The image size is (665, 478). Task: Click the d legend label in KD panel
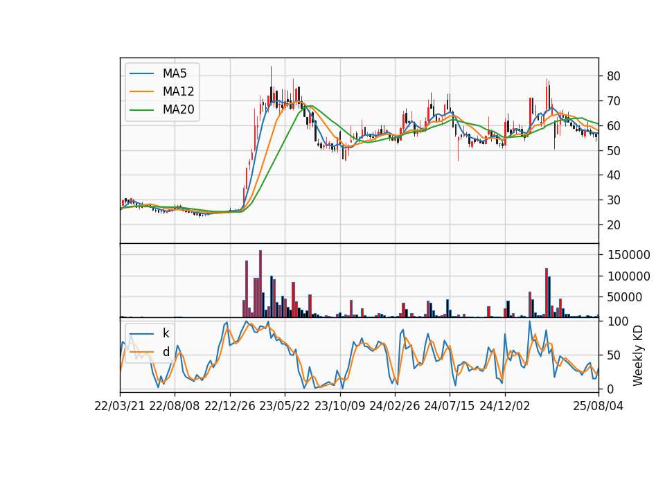pyautogui.click(x=166, y=352)
